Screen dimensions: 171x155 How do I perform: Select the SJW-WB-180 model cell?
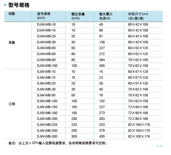click(x=47, y=113)
